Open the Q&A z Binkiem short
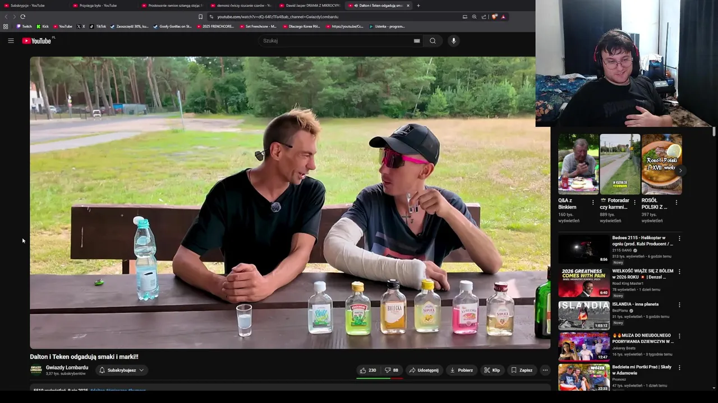This screenshot has width=718, height=403. tap(578, 164)
